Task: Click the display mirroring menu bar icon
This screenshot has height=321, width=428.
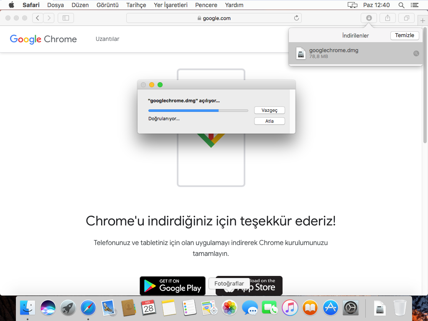Action: (x=352, y=5)
